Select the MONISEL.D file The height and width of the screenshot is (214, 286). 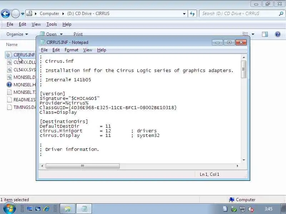[x=21, y=77]
